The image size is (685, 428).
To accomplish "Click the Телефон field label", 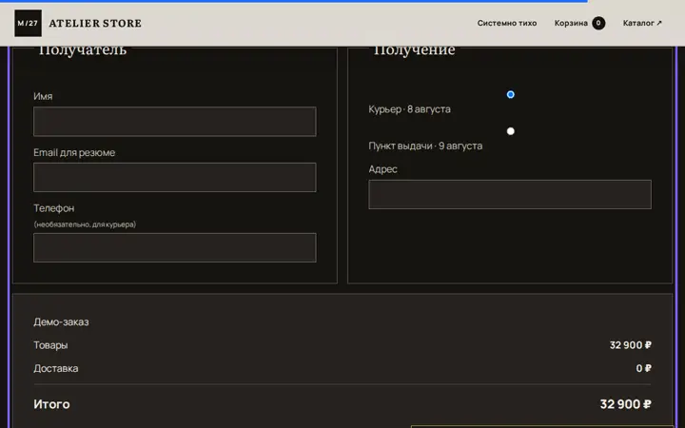I will pyautogui.click(x=53, y=208).
